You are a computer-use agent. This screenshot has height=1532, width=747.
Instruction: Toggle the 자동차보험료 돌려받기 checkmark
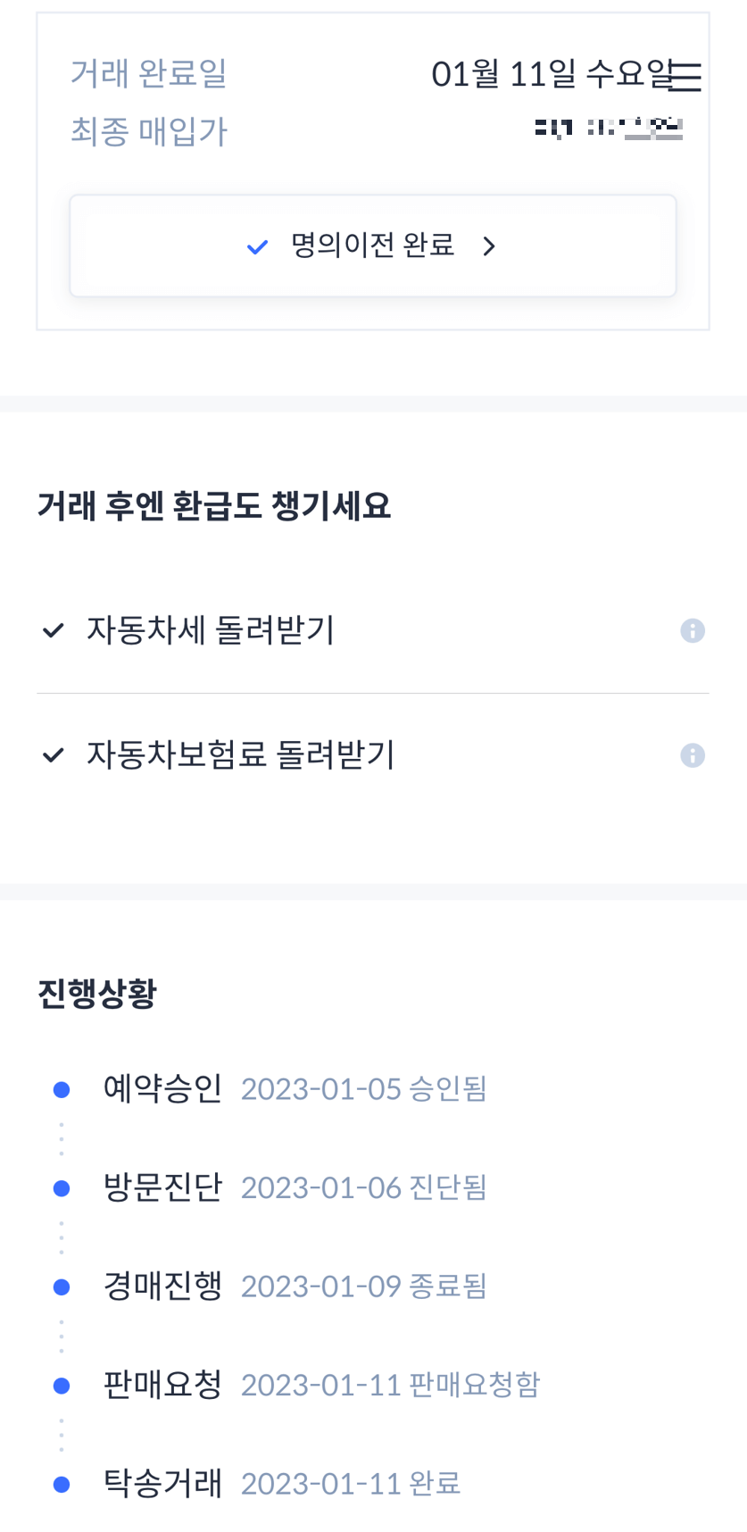pyautogui.click(x=52, y=754)
